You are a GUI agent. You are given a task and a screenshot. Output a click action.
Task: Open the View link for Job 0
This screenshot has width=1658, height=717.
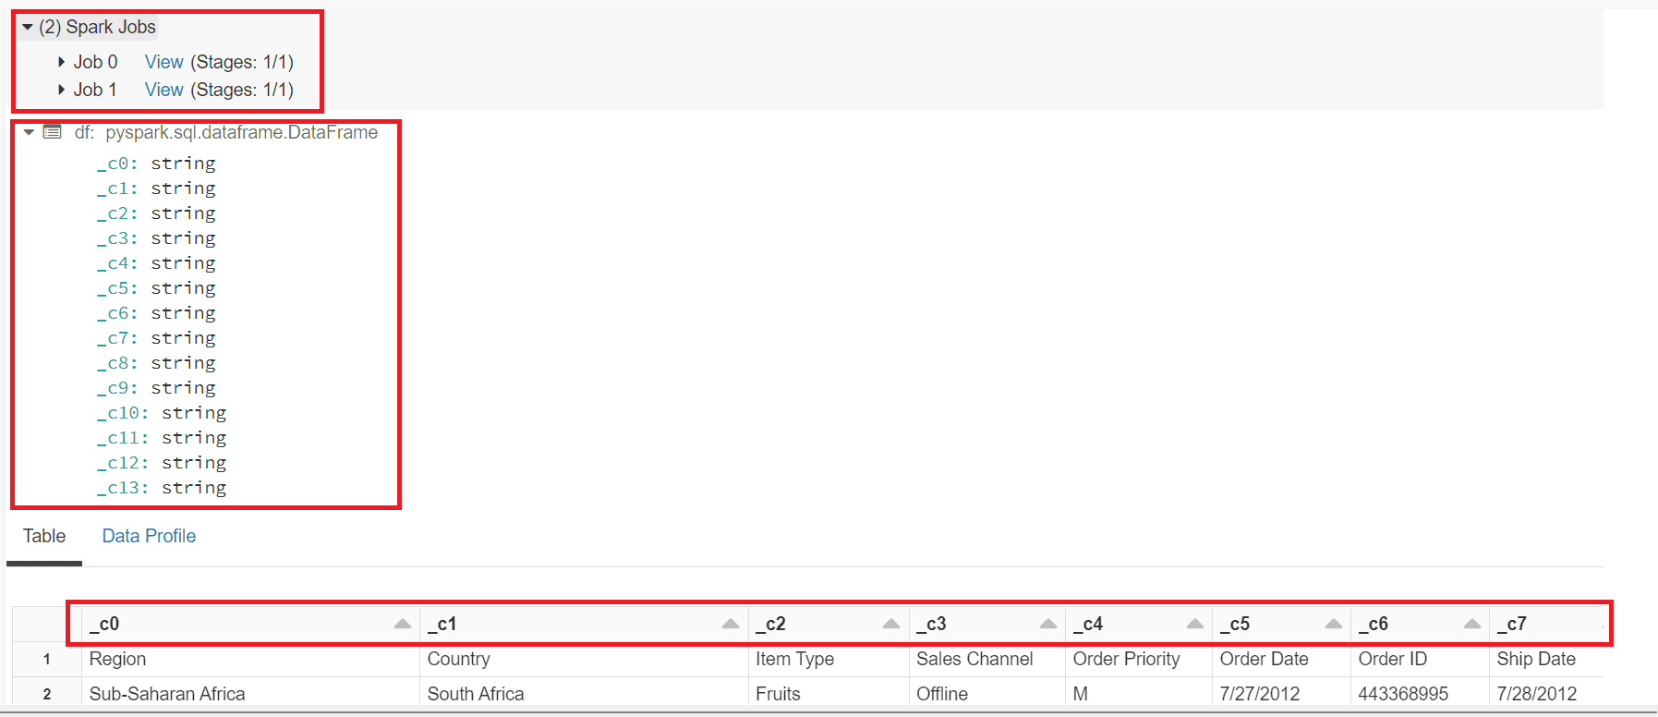[x=163, y=62]
